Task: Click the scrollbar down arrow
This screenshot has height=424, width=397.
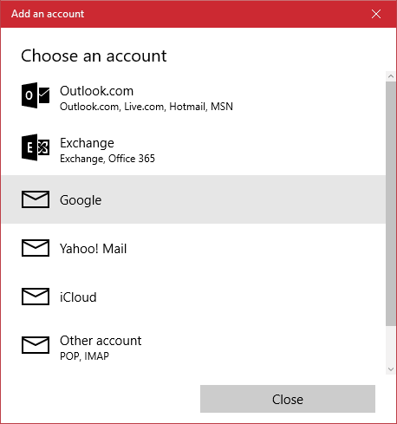Action: [391, 369]
